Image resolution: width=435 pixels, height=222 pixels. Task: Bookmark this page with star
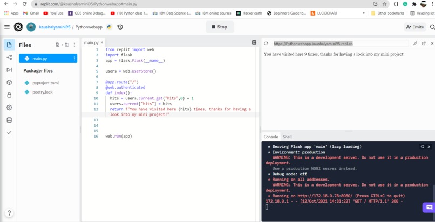click(x=384, y=4)
